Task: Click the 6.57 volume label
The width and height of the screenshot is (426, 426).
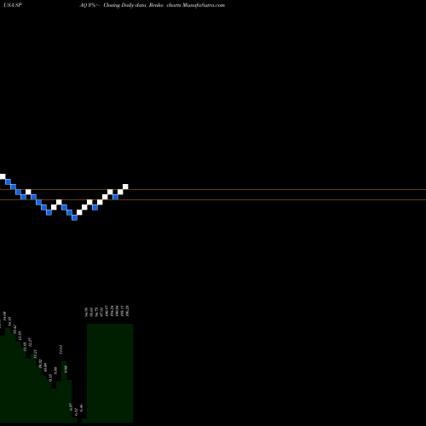Action: [71, 407]
